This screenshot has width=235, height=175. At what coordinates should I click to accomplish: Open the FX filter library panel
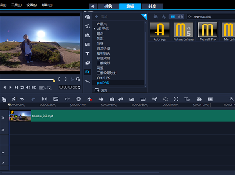point(88,72)
